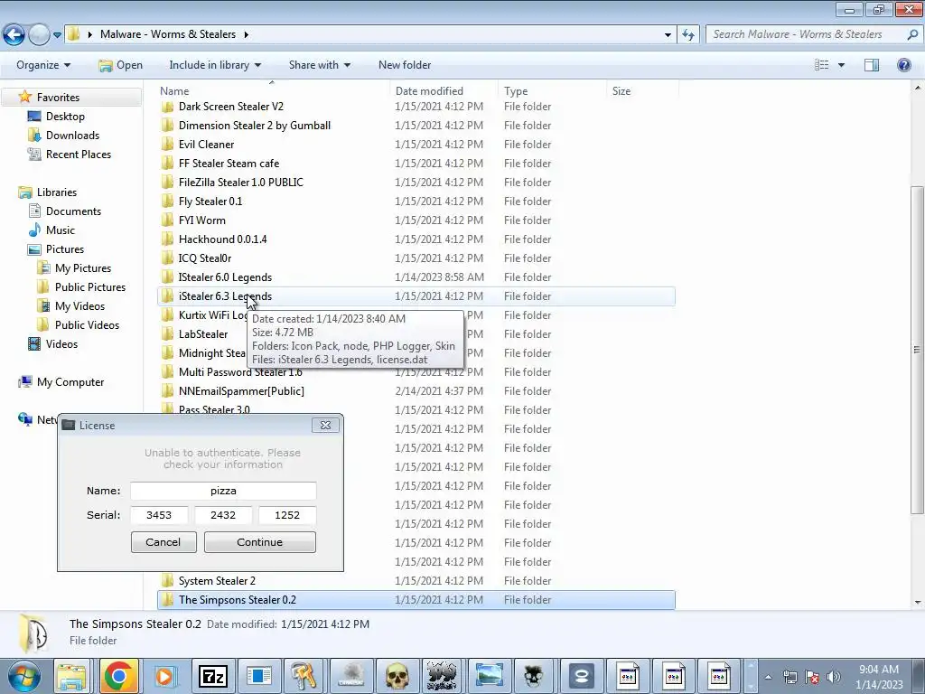Screen dimensions: 925x694
Task: Click the Serial field containing 2432
Action: [223, 515]
